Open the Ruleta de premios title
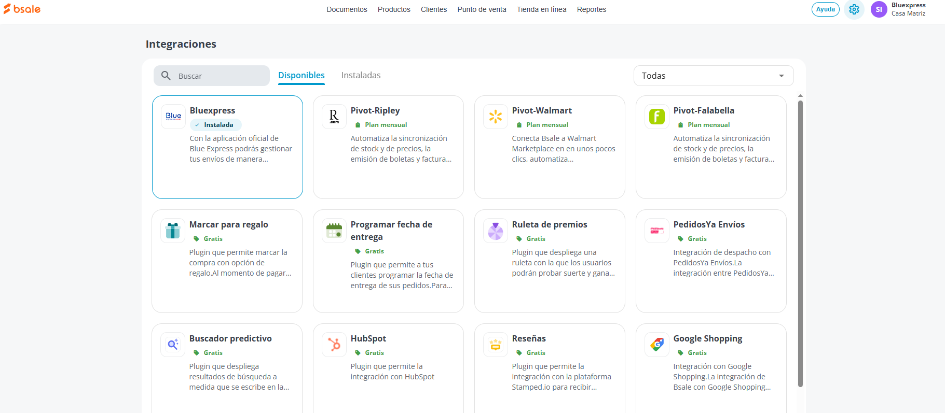The image size is (945, 413). (x=550, y=224)
